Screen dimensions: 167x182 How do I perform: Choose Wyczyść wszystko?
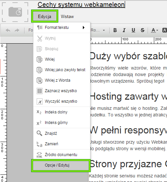tap(62, 101)
